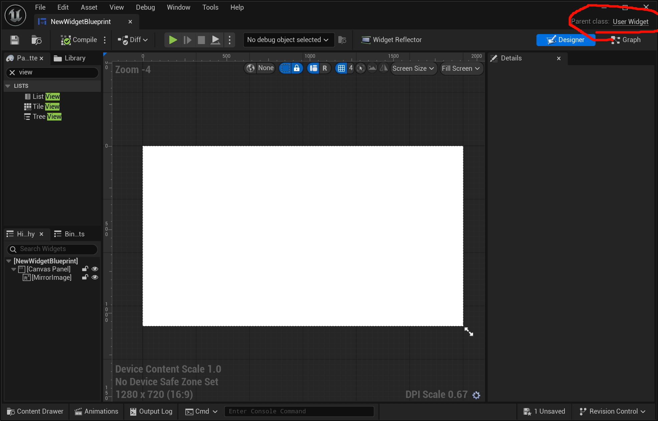Click the Save asset floppy disk icon
The width and height of the screenshot is (658, 421).
tap(14, 40)
